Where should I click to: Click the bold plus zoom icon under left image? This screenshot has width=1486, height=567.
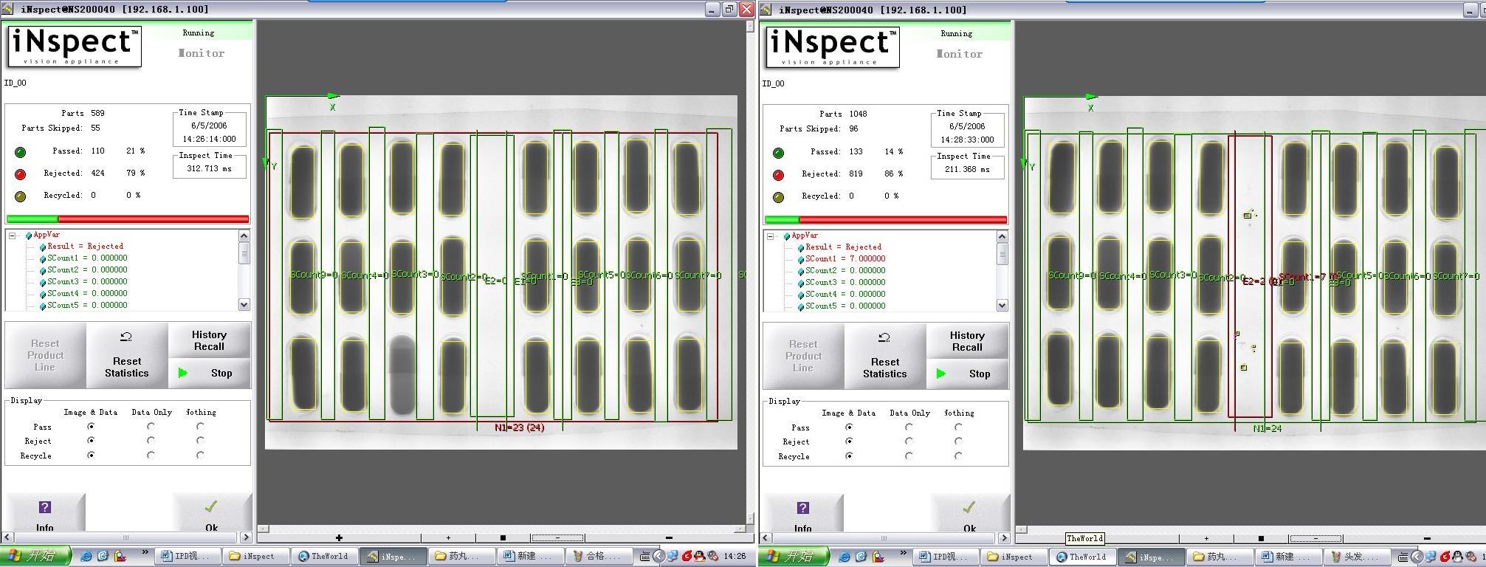click(x=339, y=538)
